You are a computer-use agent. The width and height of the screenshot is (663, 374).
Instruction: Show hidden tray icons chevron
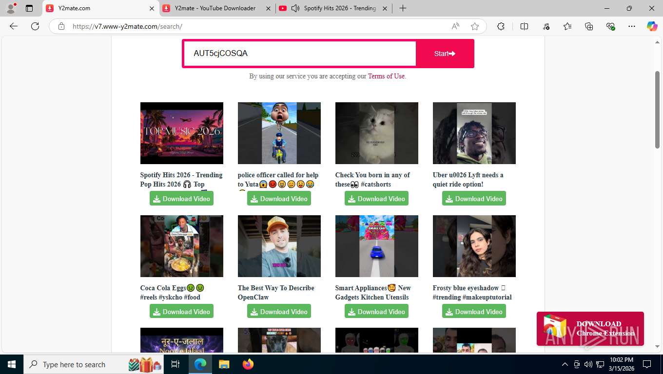(565, 364)
